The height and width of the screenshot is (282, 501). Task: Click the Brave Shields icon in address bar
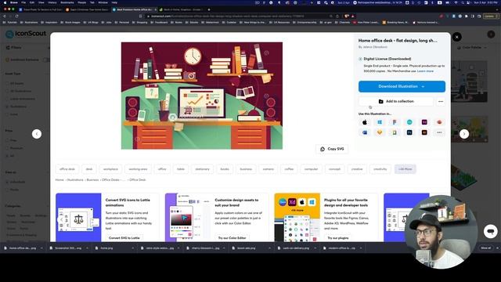(347, 16)
